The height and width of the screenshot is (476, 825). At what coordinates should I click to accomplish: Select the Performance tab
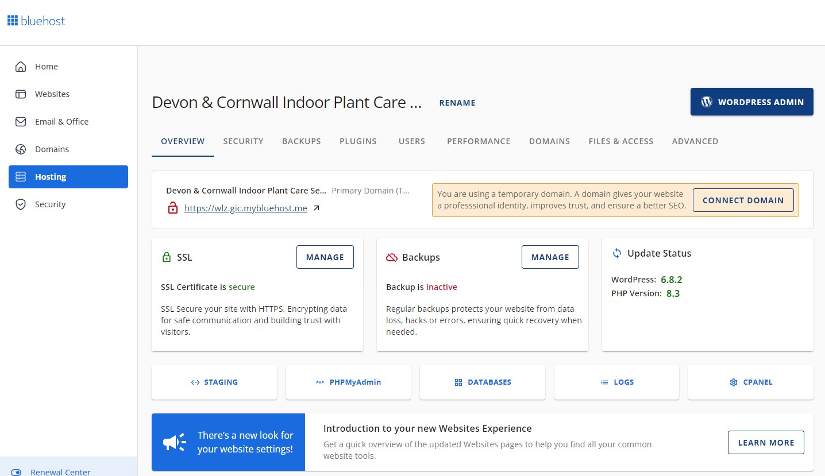(x=479, y=141)
